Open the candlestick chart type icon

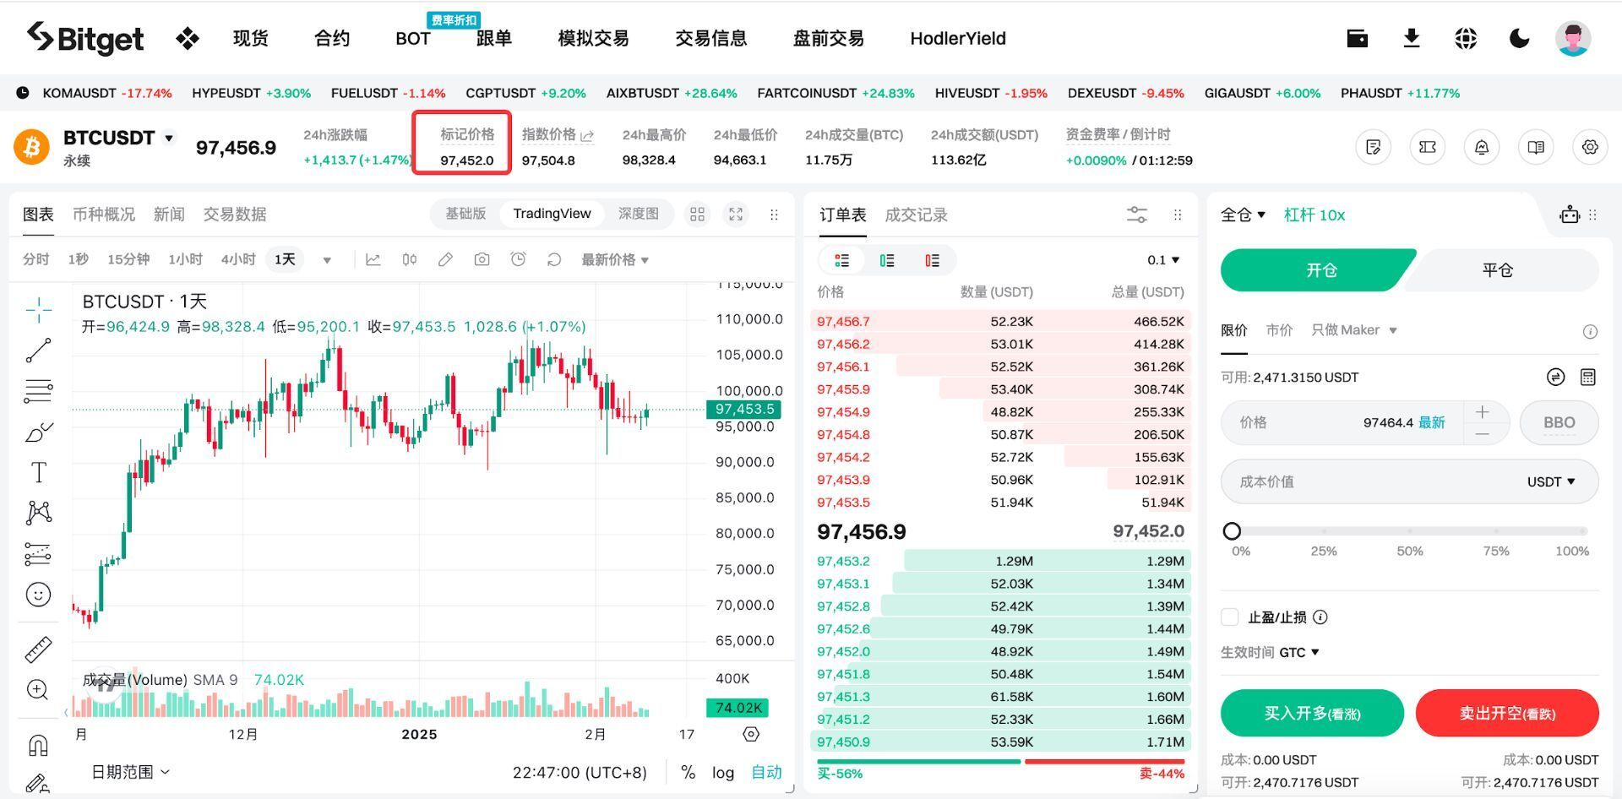pyautogui.click(x=409, y=259)
